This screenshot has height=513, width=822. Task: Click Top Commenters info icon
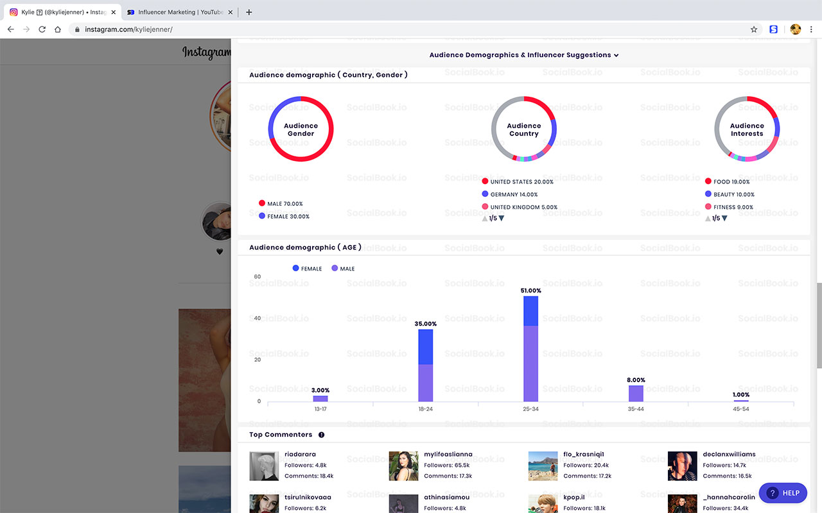coord(321,435)
